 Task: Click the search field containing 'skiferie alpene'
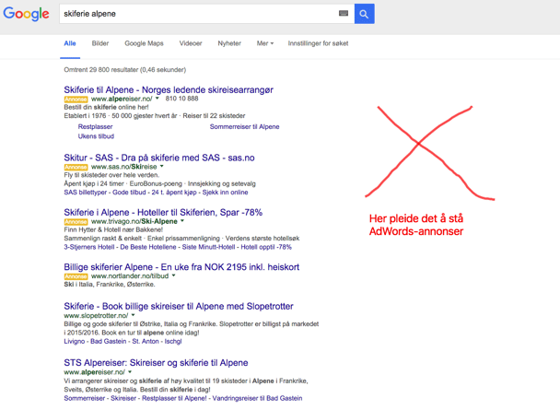point(207,14)
